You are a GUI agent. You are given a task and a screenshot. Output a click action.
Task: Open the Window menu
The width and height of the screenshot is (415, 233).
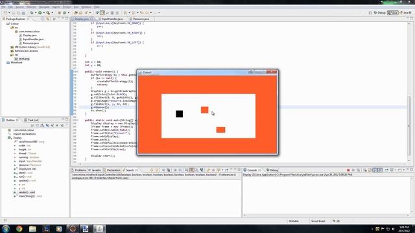(x=86, y=7)
